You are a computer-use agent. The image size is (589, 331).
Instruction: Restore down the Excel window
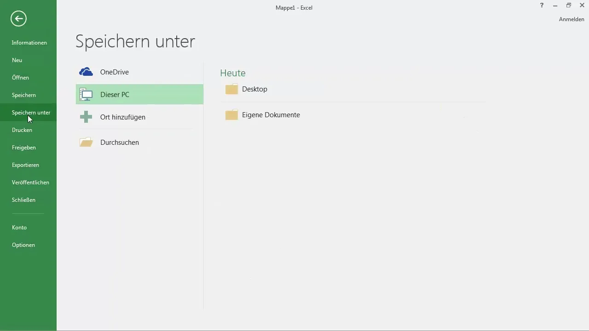pos(568,6)
